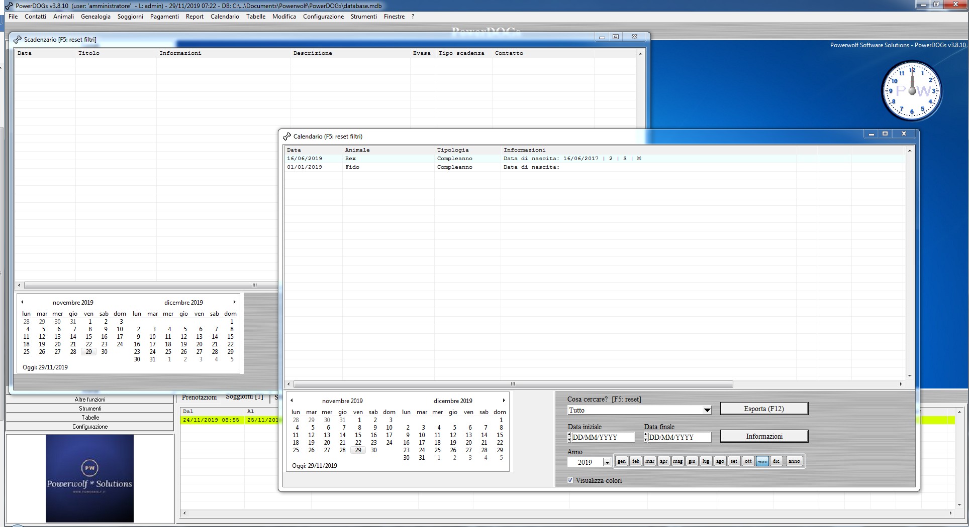The image size is (969, 527).
Task: Open the Report menu
Action: 195,17
